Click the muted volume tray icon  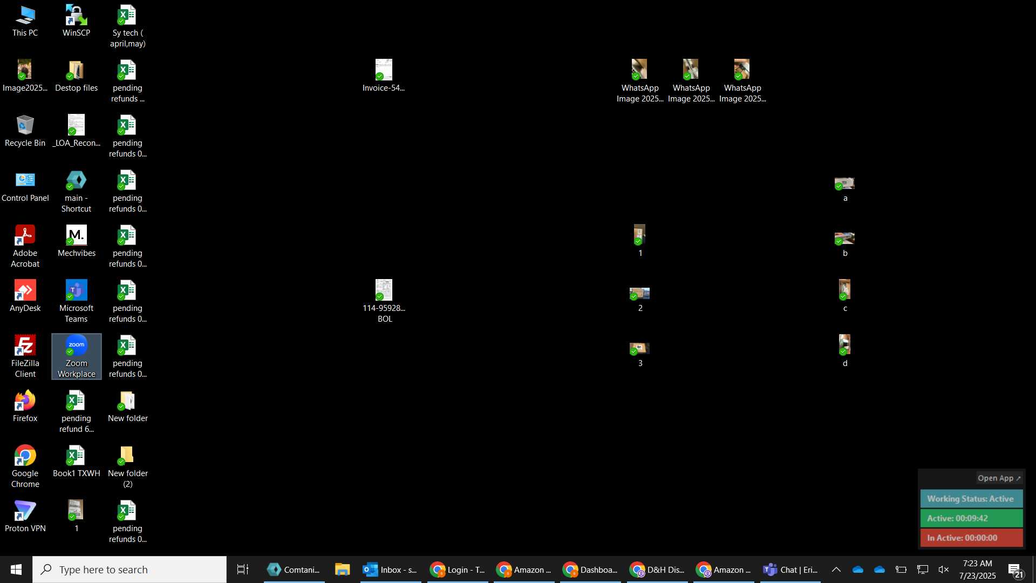pos(944,570)
